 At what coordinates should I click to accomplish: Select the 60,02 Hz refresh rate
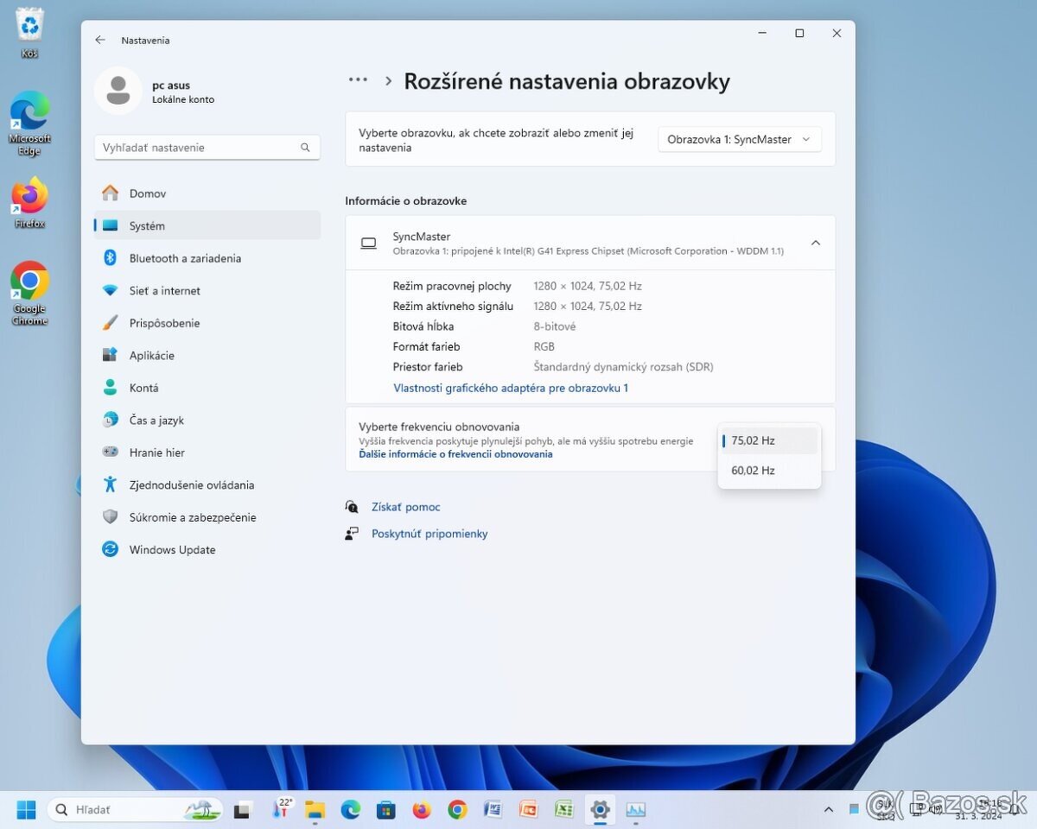[753, 470]
